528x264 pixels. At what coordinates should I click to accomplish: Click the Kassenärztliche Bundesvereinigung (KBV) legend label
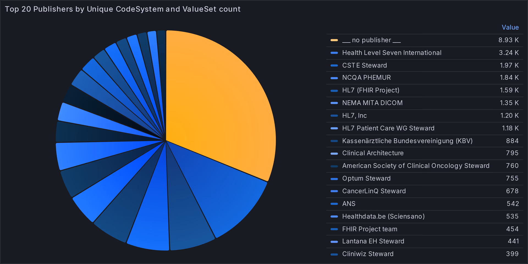pyautogui.click(x=407, y=141)
